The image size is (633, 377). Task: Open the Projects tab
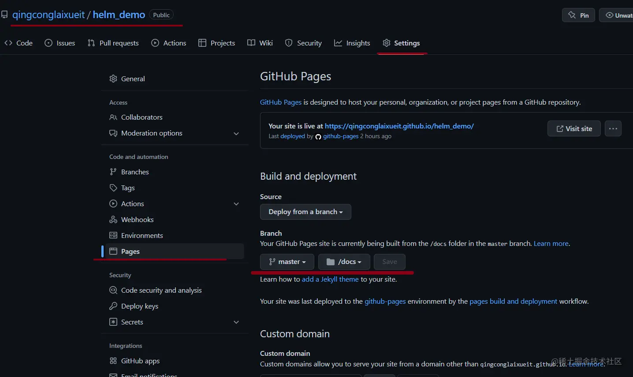(x=217, y=43)
